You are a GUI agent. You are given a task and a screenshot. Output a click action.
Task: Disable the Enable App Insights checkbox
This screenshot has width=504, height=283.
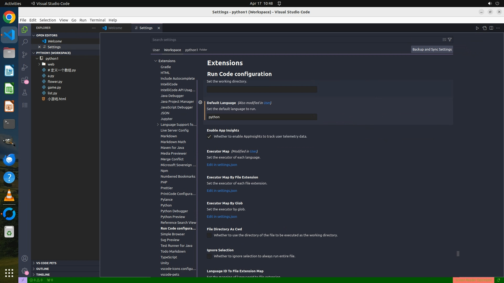coord(209,137)
